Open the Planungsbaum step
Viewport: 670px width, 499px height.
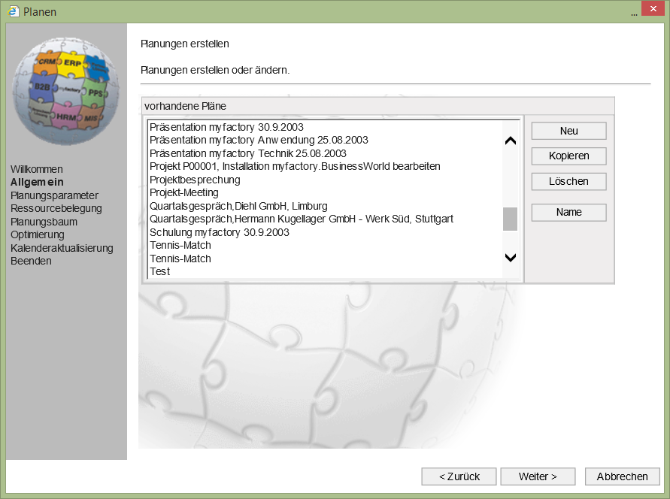point(44,222)
